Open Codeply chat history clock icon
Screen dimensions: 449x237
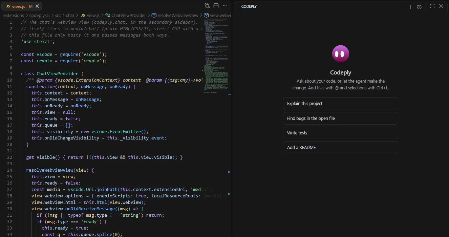tap(419, 6)
